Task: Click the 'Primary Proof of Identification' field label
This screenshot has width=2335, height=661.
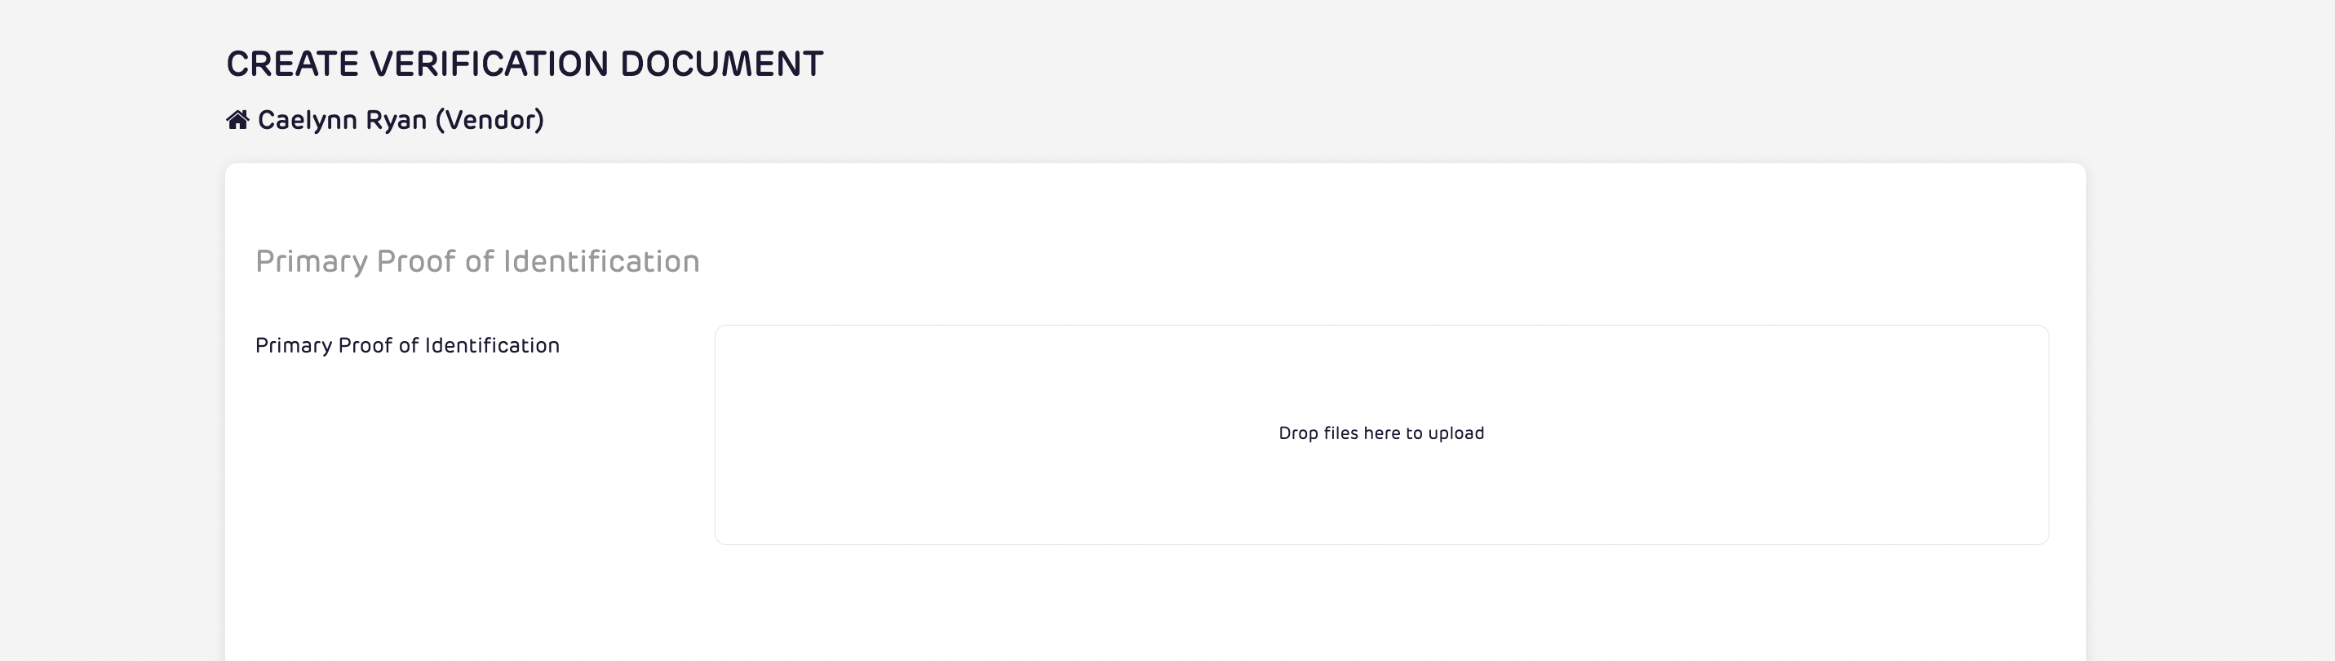Action: coord(408,345)
